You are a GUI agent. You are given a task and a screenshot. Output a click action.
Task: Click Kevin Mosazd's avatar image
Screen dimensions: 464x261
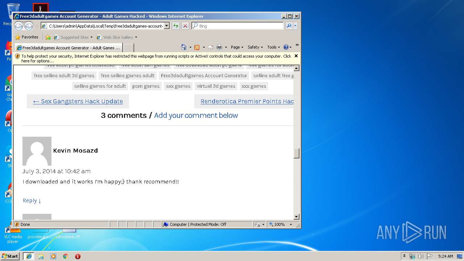coord(37,151)
